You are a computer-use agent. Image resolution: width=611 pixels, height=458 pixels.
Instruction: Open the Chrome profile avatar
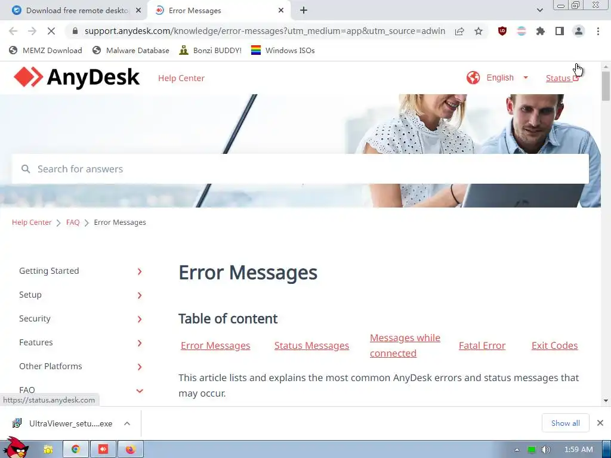point(579,31)
